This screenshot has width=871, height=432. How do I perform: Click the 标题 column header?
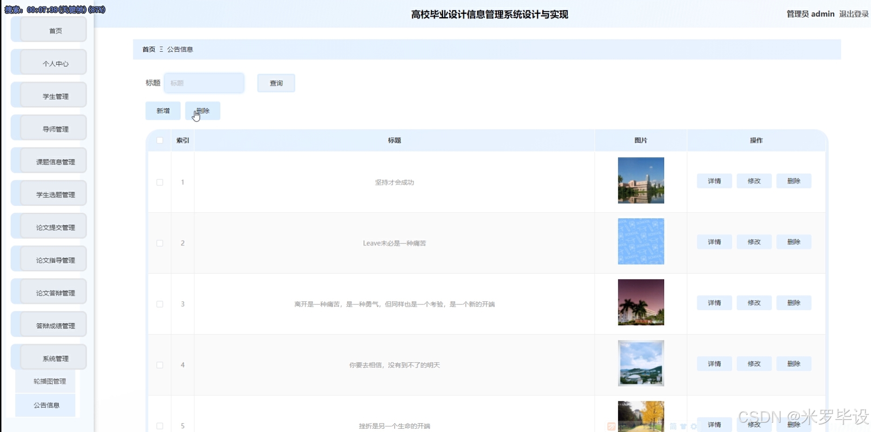pyautogui.click(x=395, y=140)
